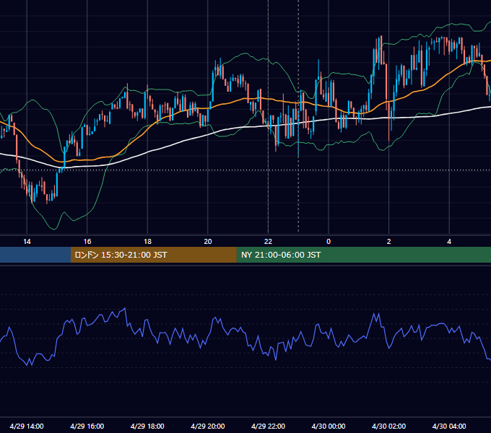
Task: Click the hour label 2 on price chart axis
Action: (x=388, y=242)
